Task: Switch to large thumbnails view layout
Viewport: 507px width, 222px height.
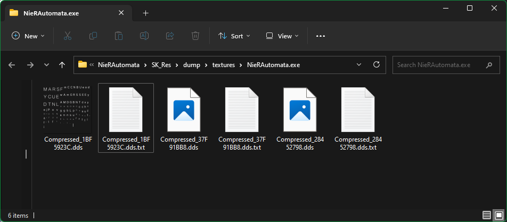Action: click(x=498, y=215)
